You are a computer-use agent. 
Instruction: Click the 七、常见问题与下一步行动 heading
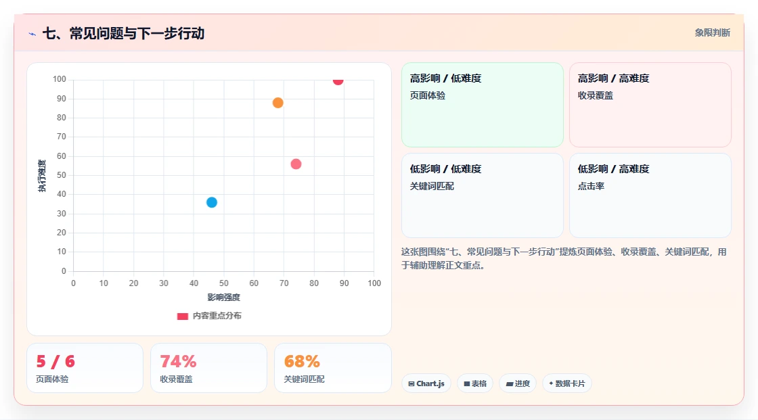click(123, 33)
